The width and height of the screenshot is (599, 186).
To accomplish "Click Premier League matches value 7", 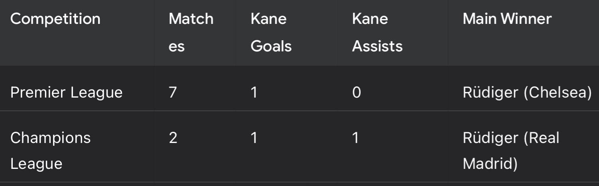I will pos(173,92).
